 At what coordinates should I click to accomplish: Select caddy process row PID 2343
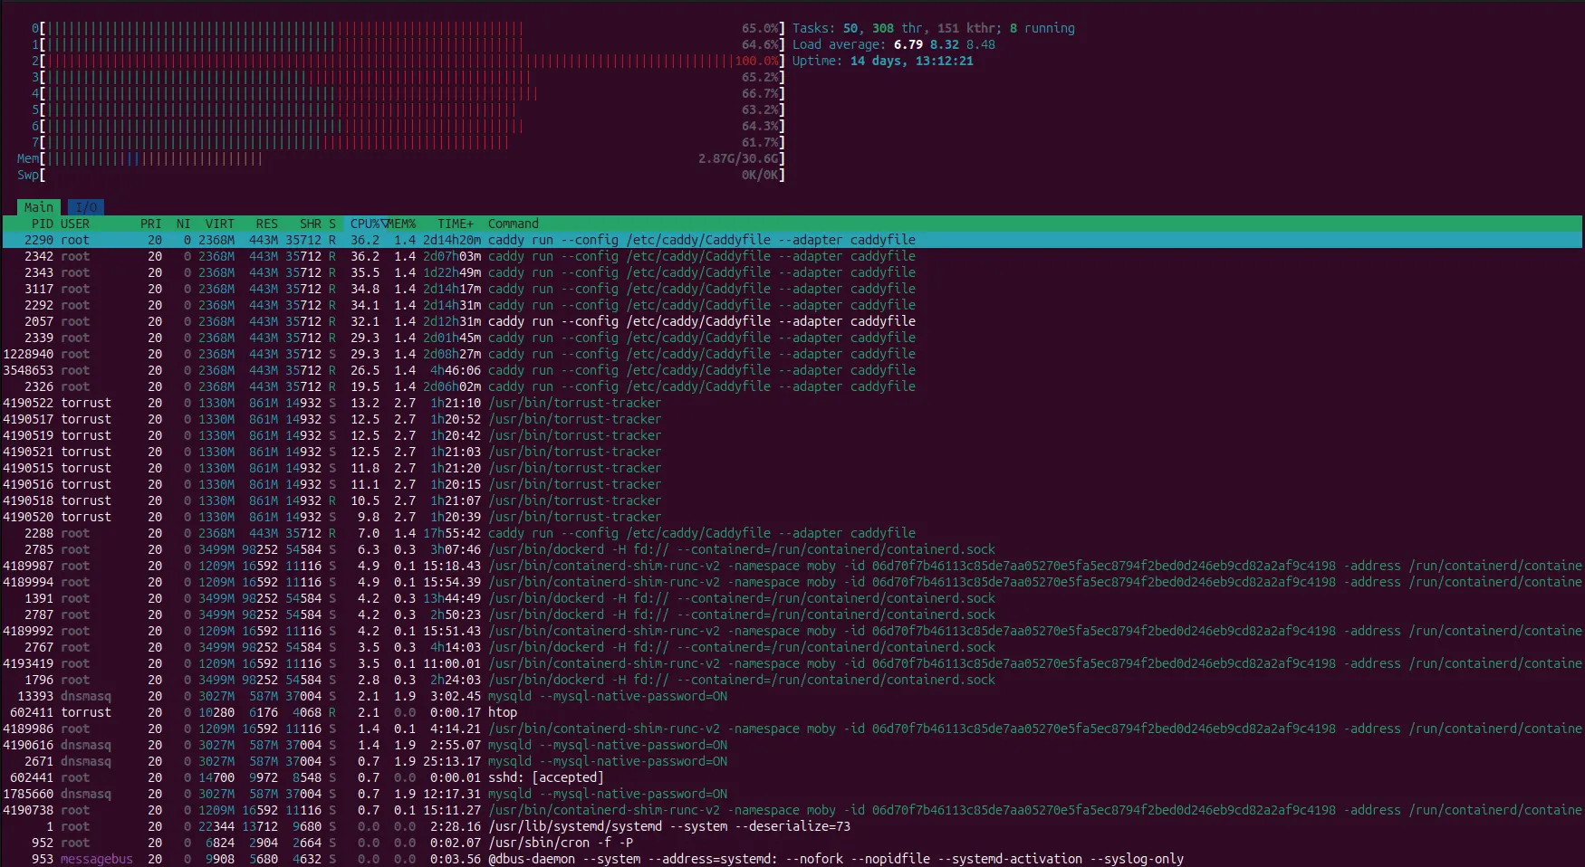pos(792,272)
